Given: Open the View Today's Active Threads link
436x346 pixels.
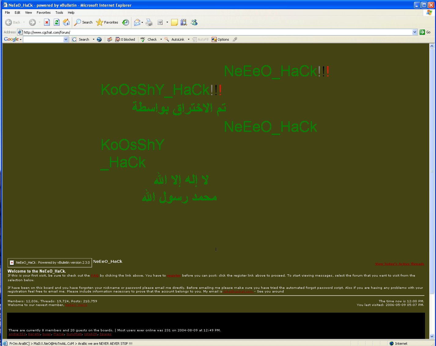Looking at the screenshot, I should coord(399,264).
